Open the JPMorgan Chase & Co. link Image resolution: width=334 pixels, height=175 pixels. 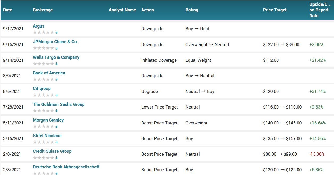click(55, 42)
